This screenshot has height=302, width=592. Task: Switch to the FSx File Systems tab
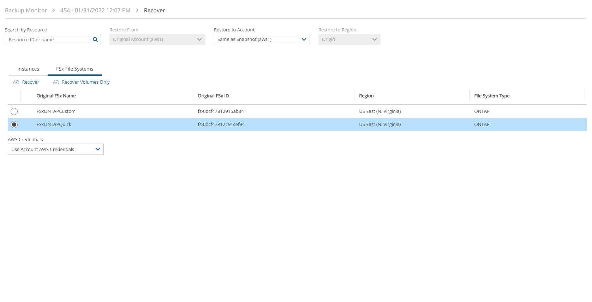point(74,69)
